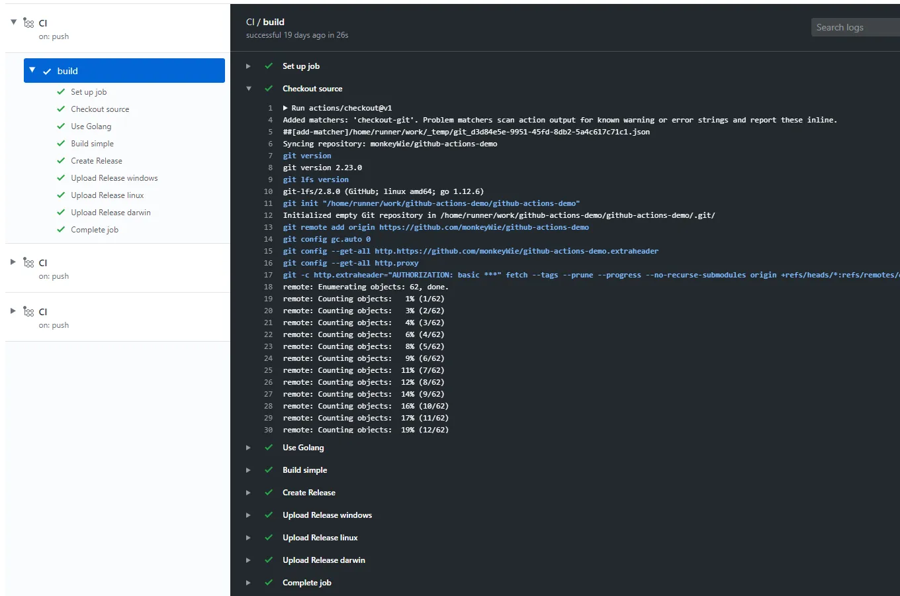Click the success checkmark next to Use Golang log step

tap(269, 448)
